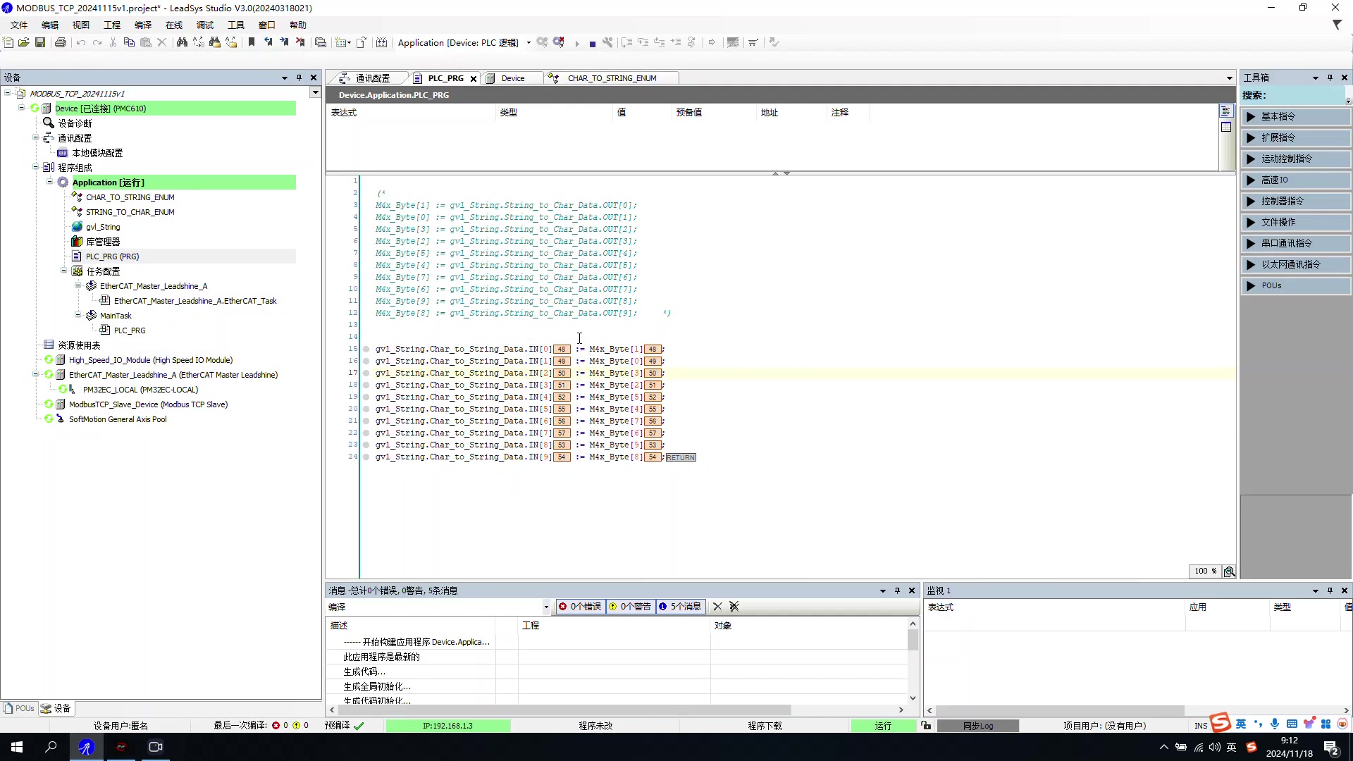Screen dimensions: 1353x761
Task: Click the Copy toolbar icon
Action: [129, 42]
